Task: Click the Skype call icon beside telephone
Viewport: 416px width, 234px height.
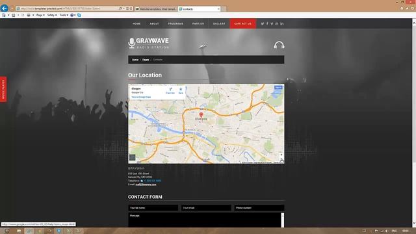Action: tap(142, 181)
